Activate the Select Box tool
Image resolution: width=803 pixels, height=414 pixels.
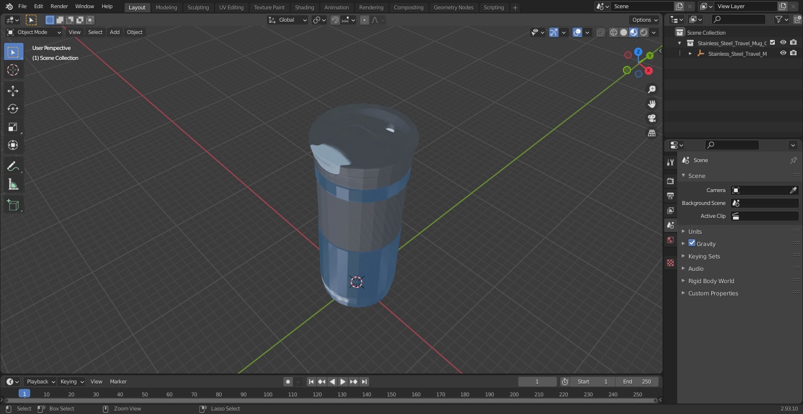pos(13,52)
